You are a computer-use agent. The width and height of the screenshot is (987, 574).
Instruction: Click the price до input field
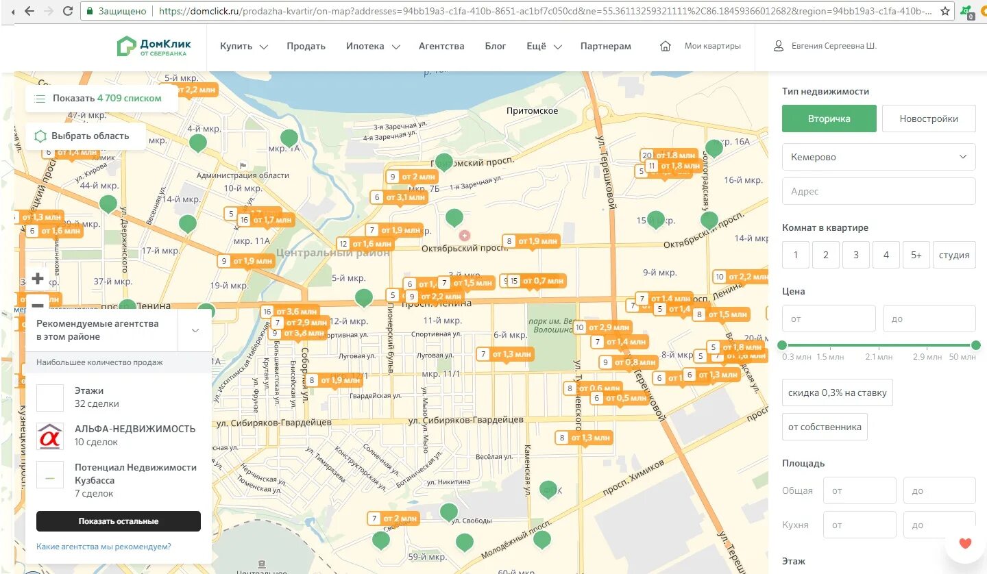(929, 319)
